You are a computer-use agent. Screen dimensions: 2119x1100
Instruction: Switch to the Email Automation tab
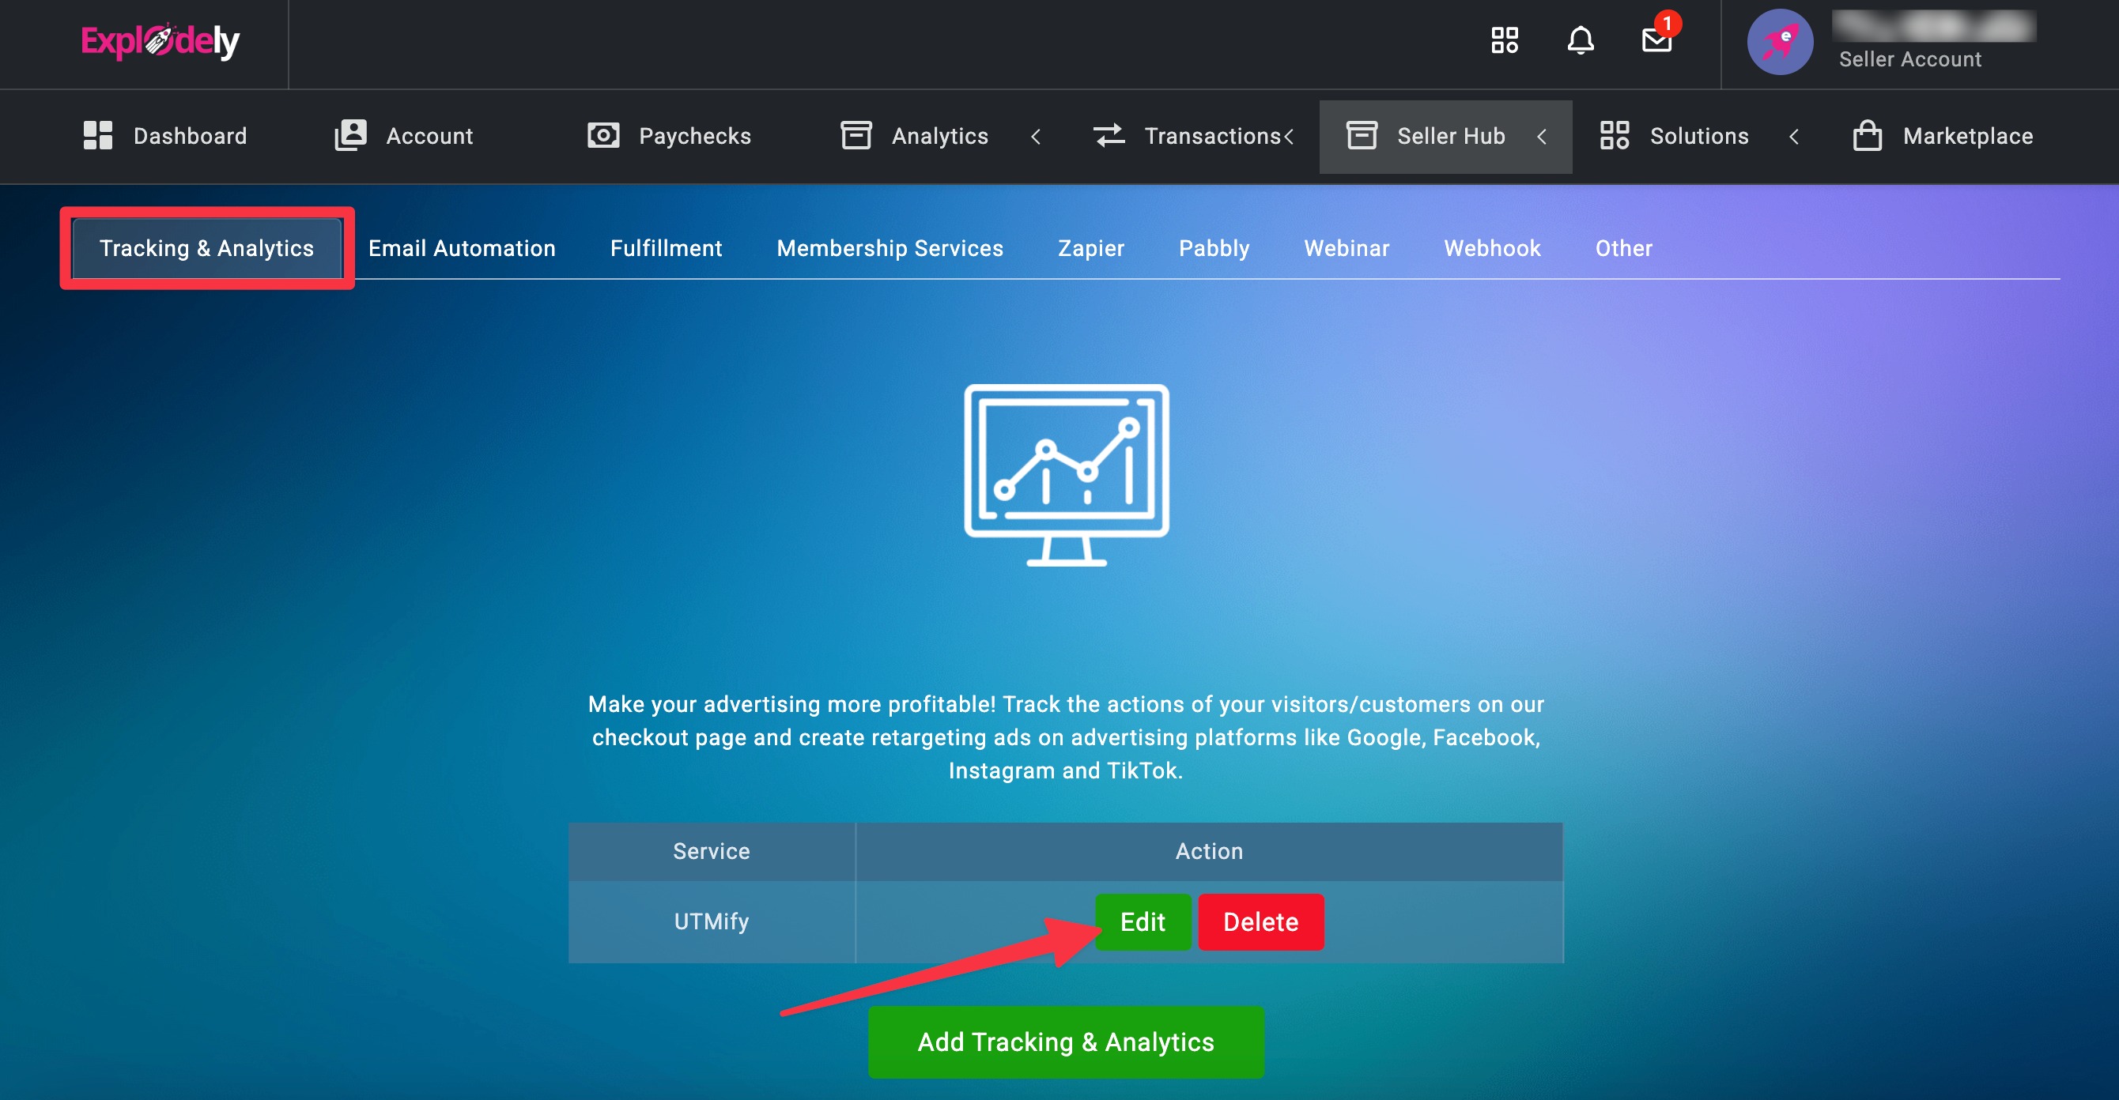click(462, 248)
